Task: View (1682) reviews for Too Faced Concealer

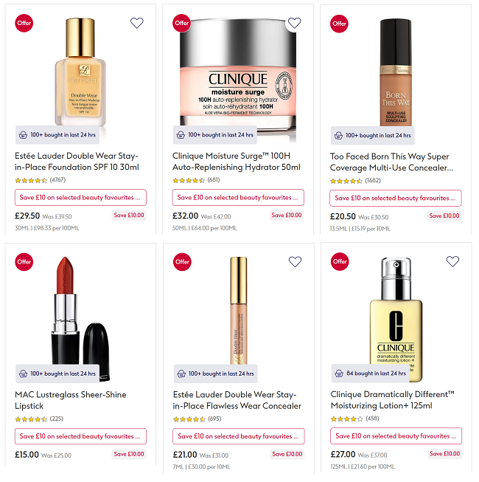Action: pos(355,181)
